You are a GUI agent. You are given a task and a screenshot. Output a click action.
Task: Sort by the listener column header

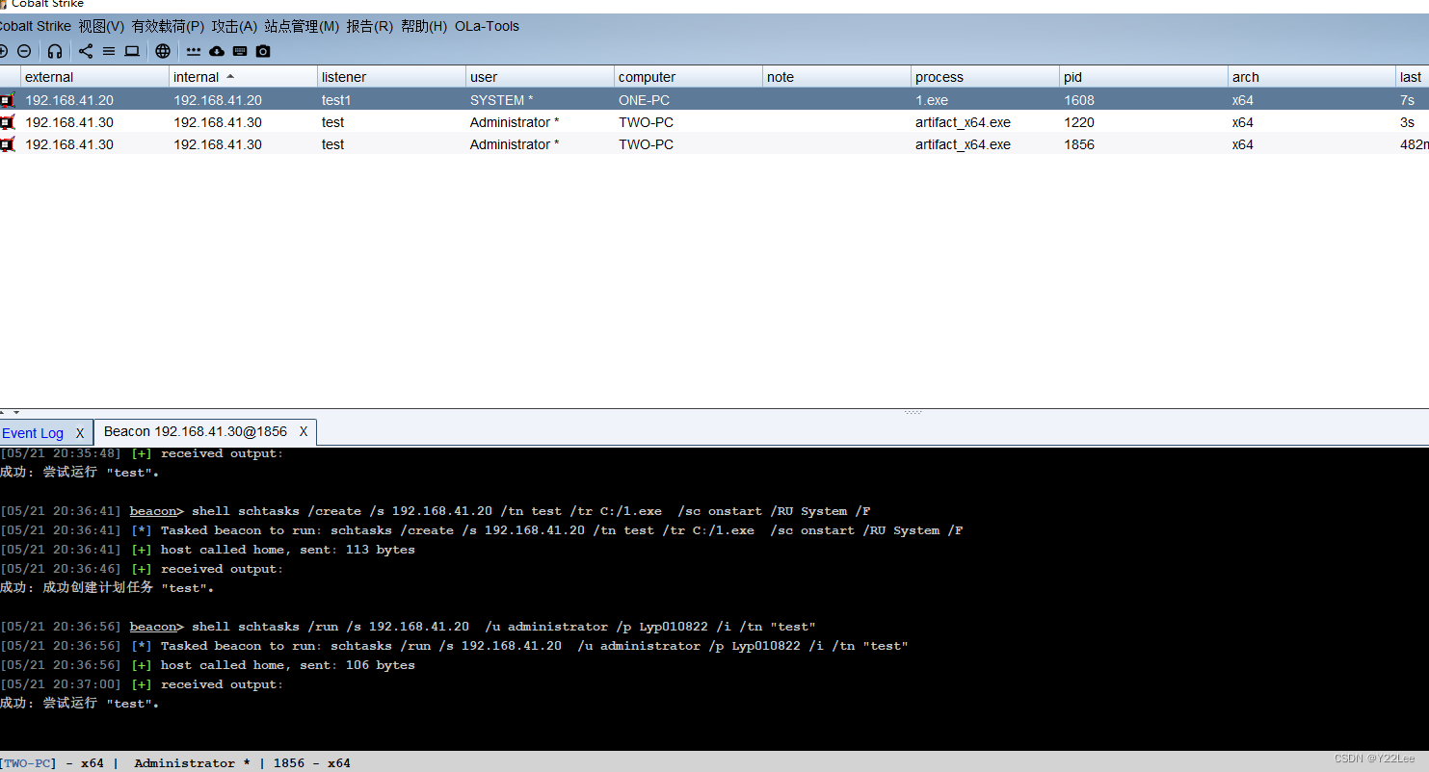pyautogui.click(x=391, y=77)
